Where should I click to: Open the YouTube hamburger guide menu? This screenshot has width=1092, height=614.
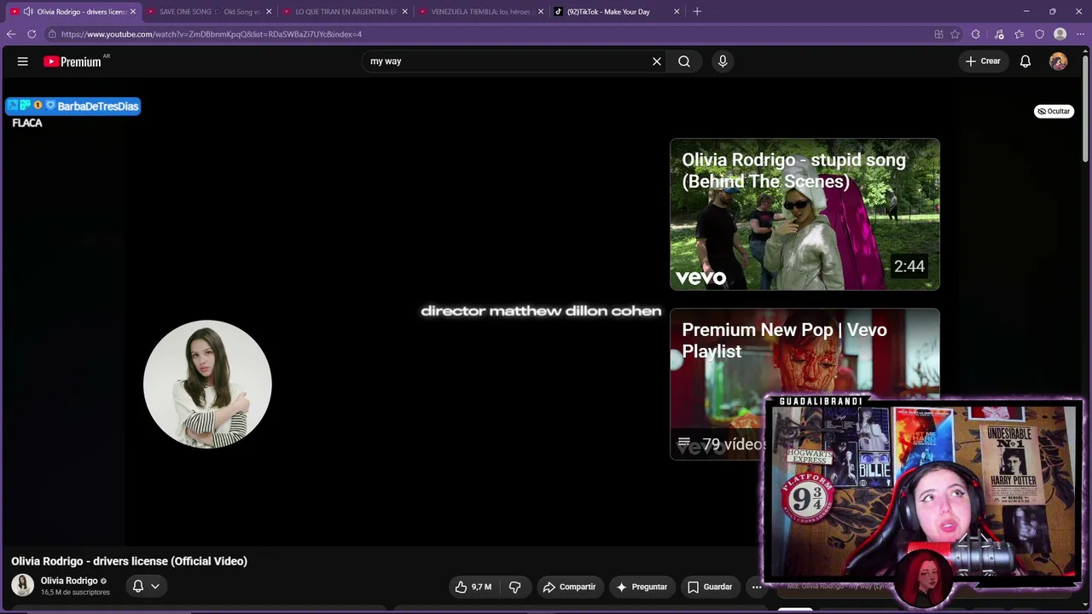coord(23,61)
